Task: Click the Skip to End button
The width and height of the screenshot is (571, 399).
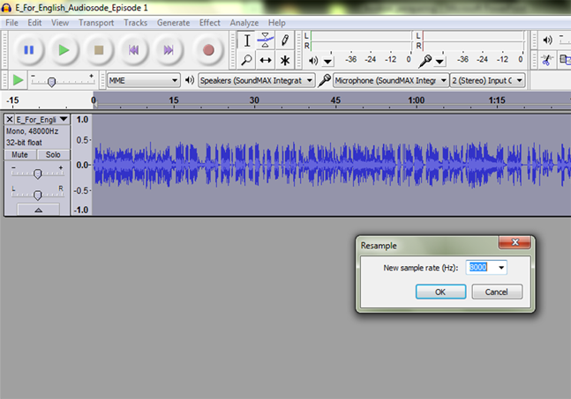Action: pos(169,50)
